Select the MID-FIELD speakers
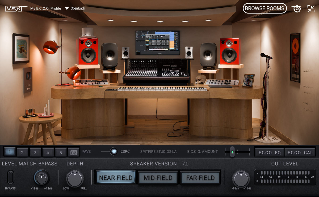The width and height of the screenshot is (319, 197). [x=158, y=177]
